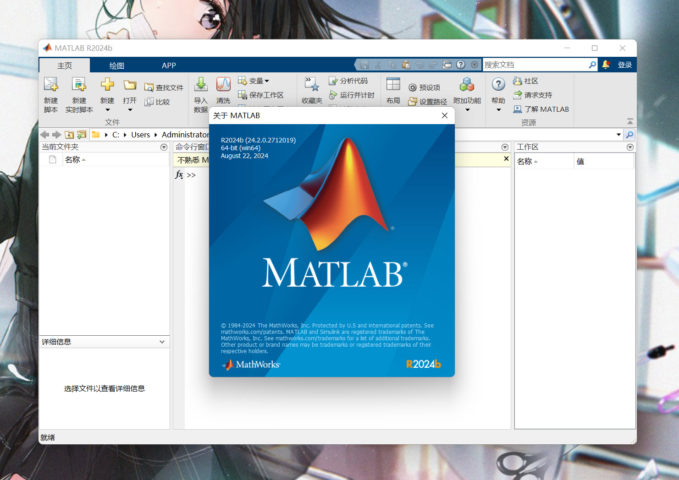Click 查找文件 Find Files
The height and width of the screenshot is (480, 679).
(164, 87)
